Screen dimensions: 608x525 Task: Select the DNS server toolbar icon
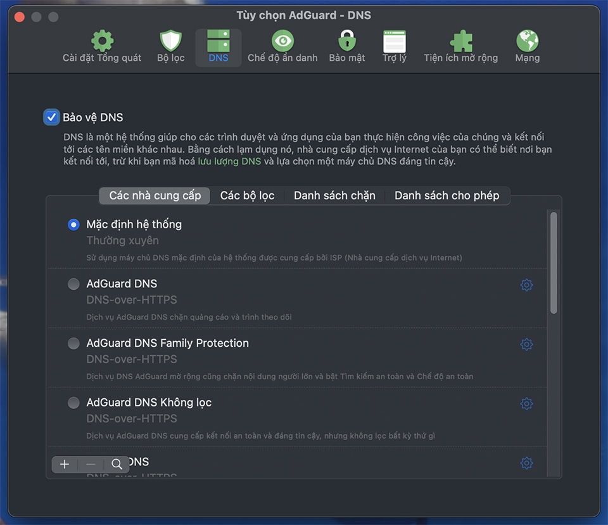coord(218,46)
